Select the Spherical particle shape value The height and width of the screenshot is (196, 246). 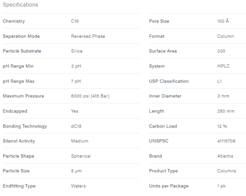[81, 156]
